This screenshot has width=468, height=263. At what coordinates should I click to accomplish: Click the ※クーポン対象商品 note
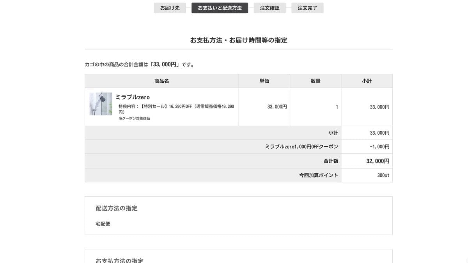click(x=134, y=118)
